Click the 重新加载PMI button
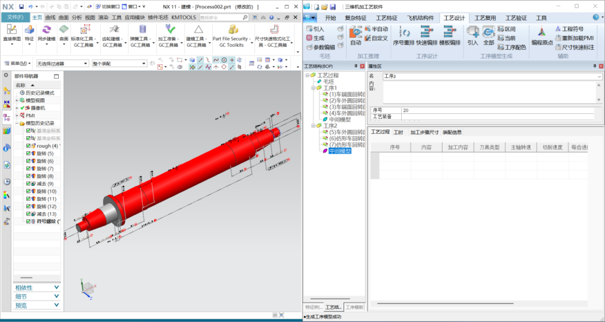Image resolution: width=605 pixels, height=322 pixels. [573, 38]
